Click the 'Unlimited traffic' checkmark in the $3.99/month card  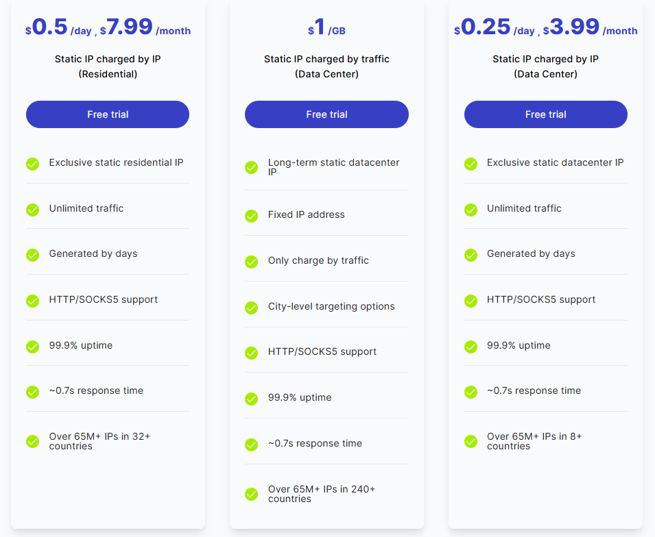(x=471, y=210)
